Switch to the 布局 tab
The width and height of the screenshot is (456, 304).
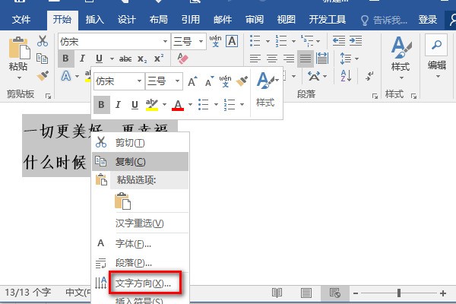[159, 20]
